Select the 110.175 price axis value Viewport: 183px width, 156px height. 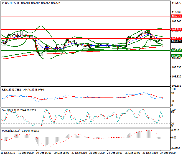176,3
